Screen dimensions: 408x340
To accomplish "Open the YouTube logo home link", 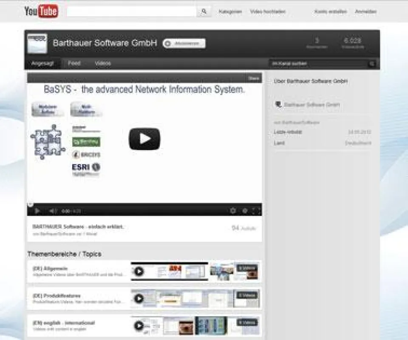I will click(41, 11).
